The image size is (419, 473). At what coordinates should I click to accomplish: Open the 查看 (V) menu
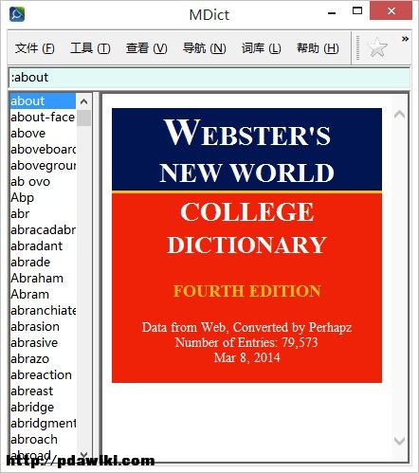pos(147,48)
